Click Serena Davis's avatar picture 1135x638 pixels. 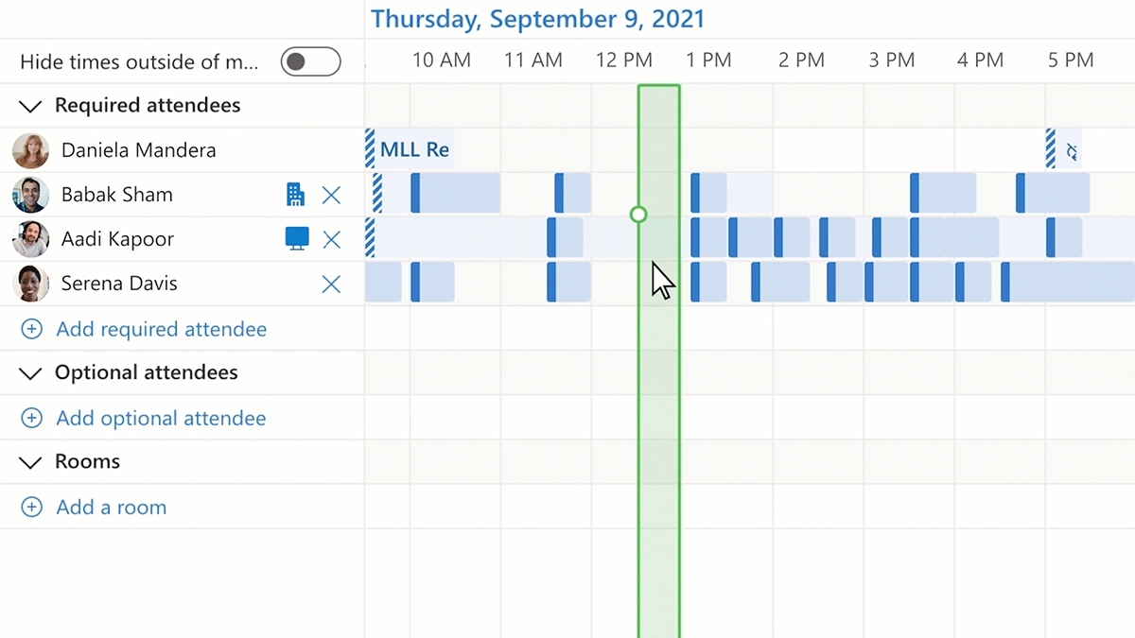tap(31, 284)
